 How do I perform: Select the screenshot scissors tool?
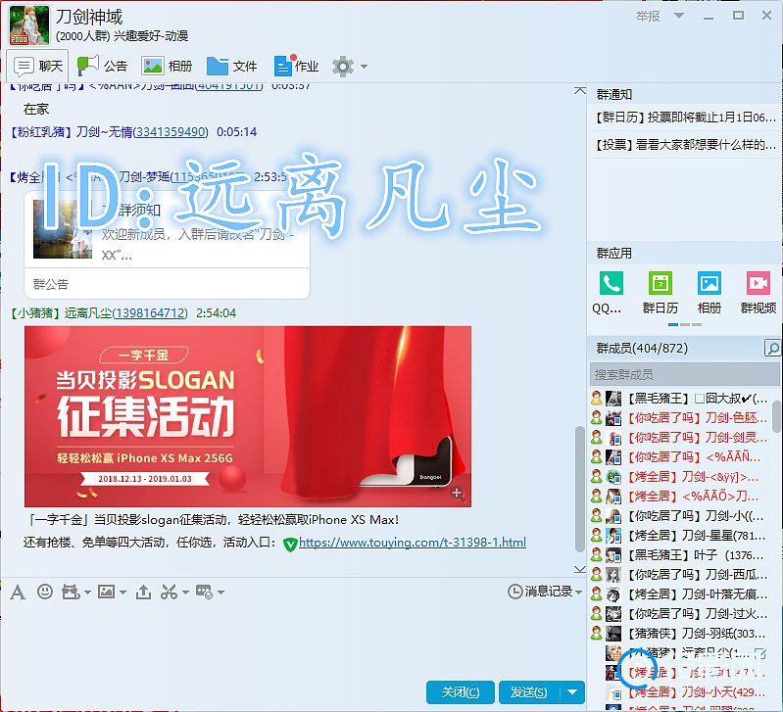pyautogui.click(x=169, y=592)
